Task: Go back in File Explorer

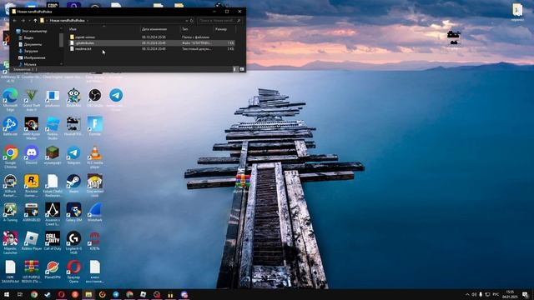Action: [15, 21]
